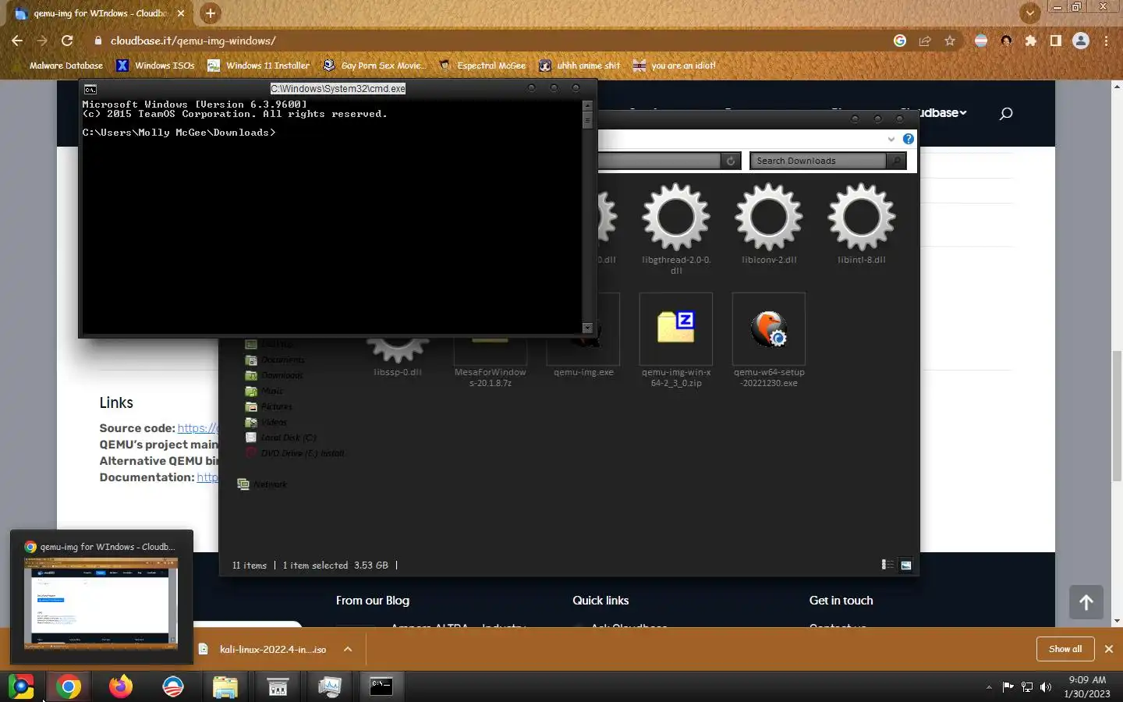Click the cmd scrollbar down arrow
This screenshot has height=702, width=1123.
tap(587, 328)
